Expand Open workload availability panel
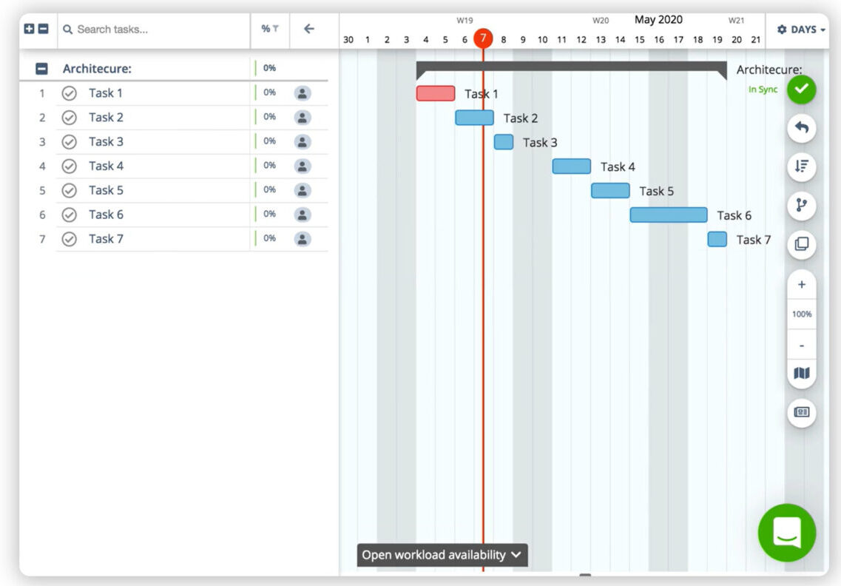This screenshot has height=586, width=841. (x=442, y=555)
